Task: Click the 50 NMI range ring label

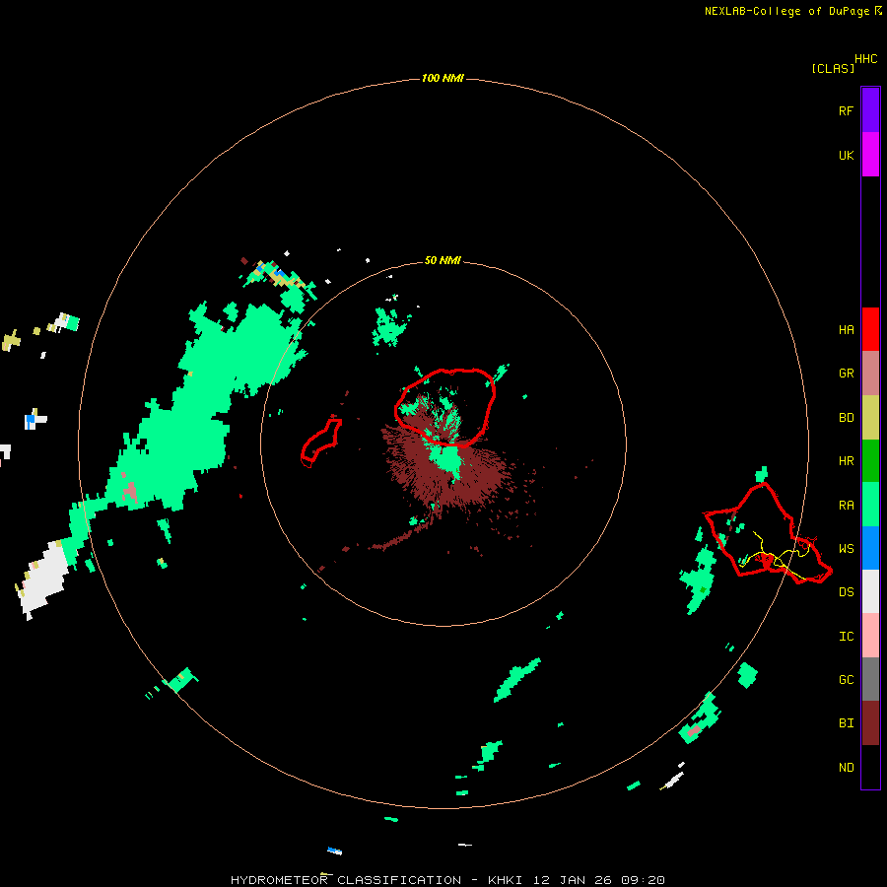Action: (443, 260)
